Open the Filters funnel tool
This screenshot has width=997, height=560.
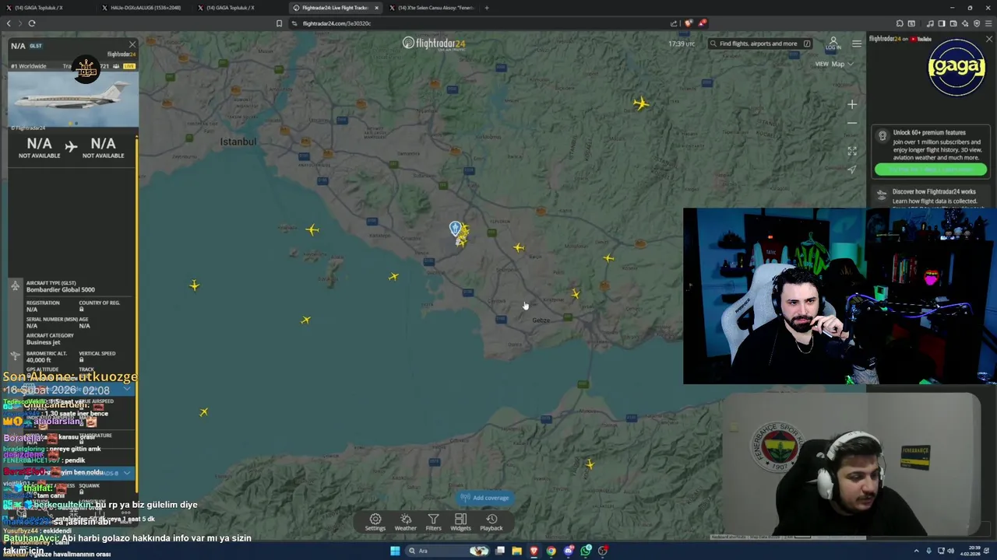(x=433, y=522)
